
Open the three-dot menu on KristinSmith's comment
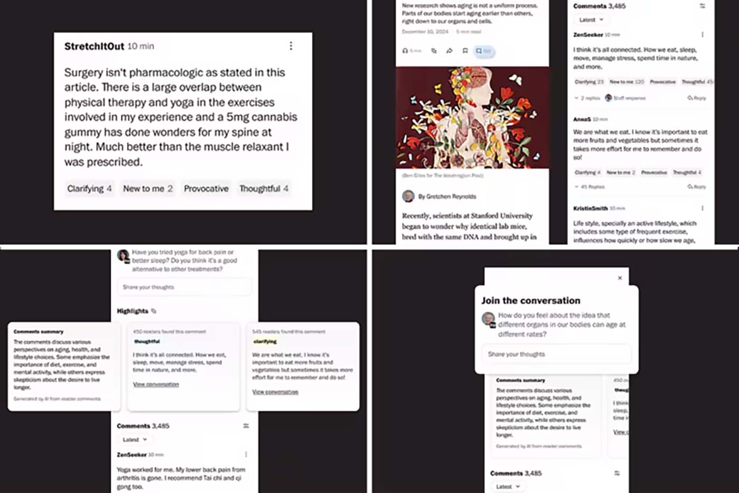[x=702, y=208]
